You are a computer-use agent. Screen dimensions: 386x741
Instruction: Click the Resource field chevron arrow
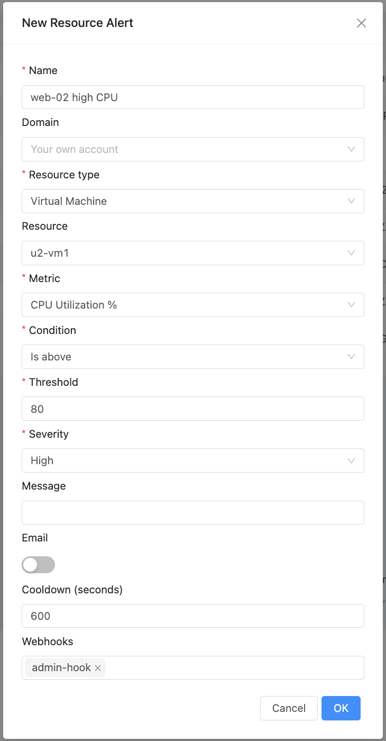pos(351,253)
